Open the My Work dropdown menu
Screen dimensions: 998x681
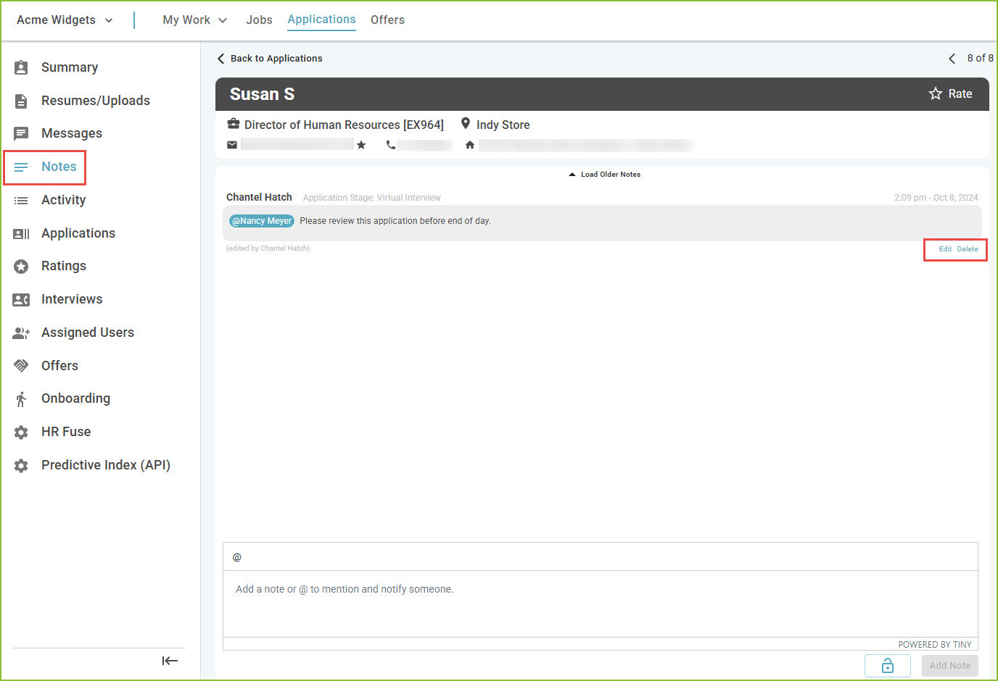pos(194,20)
